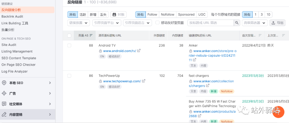Click the 本地 SEO location pin icon
This screenshot has width=289, height=123.
pos(4,83)
